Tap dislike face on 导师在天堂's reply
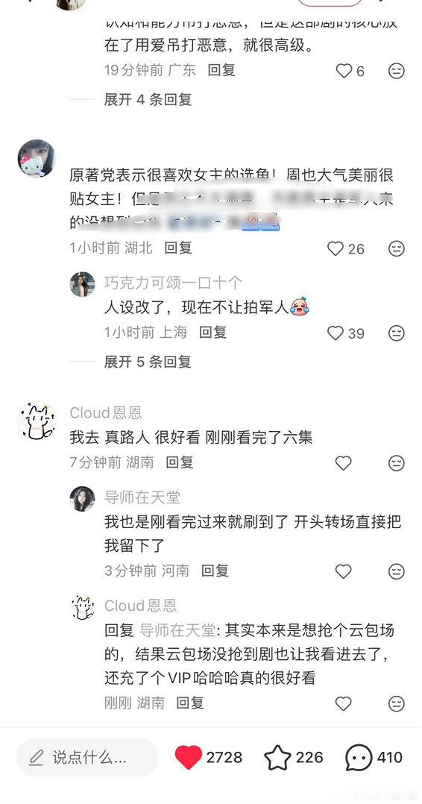422x804 pixels. 397,571
